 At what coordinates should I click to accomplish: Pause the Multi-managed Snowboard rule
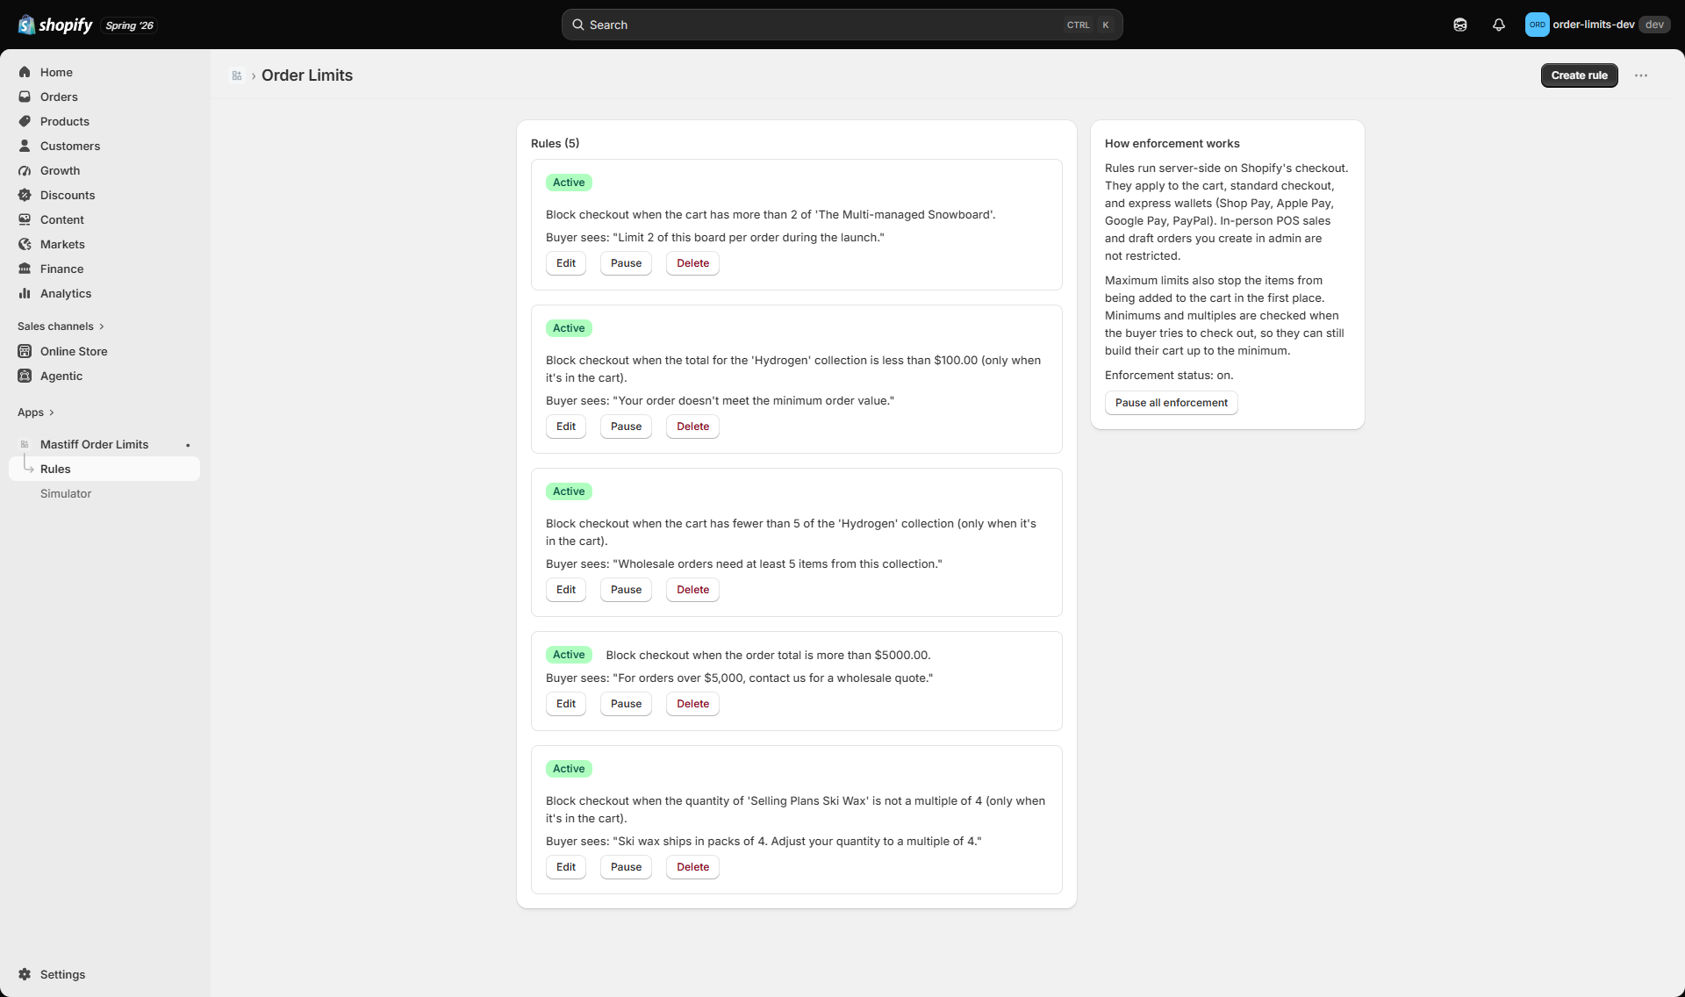click(x=626, y=263)
